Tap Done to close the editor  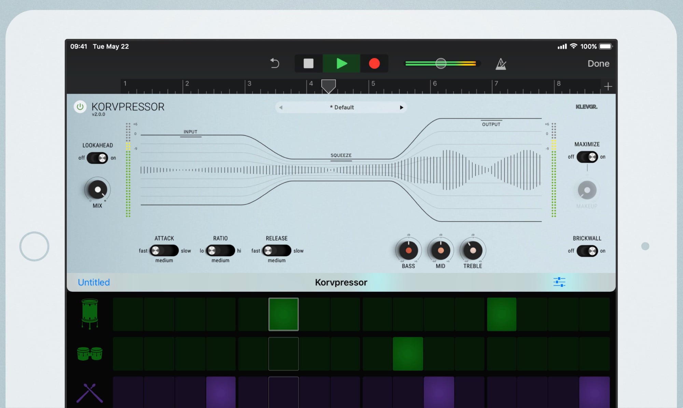598,63
